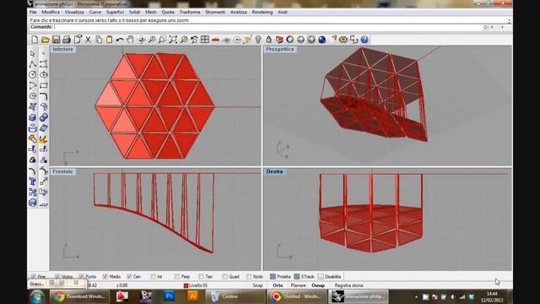This screenshot has height=304, width=540.
Task: Enable the Nodo osnap checkbox
Action: coord(249,276)
